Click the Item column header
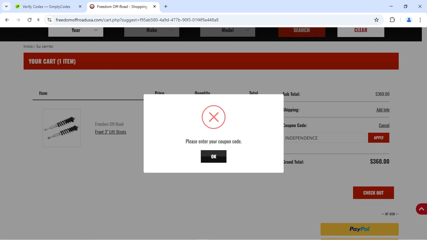427x240 pixels. point(43,93)
